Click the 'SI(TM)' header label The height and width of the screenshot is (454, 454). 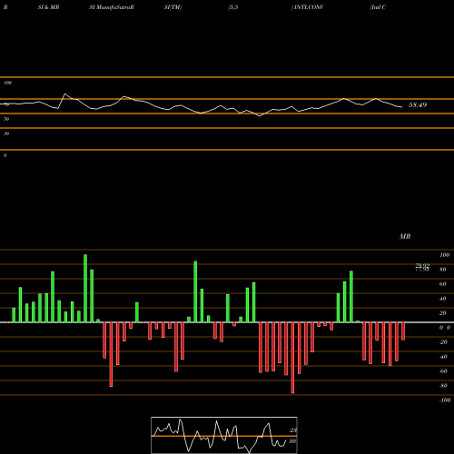click(173, 7)
